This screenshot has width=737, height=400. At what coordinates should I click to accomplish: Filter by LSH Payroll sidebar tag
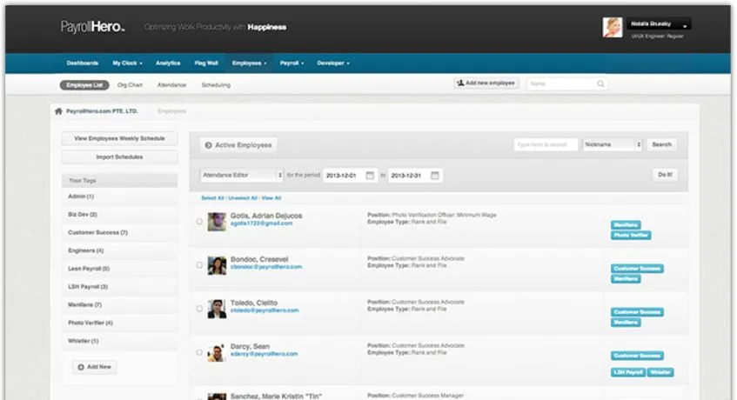pos(119,287)
